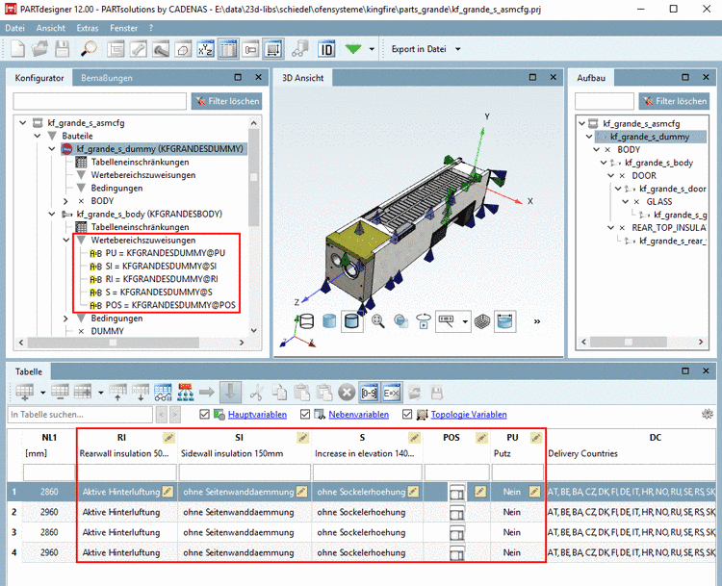Image resolution: width=722 pixels, height=586 pixels.
Task: Select tree row PU = KFGRANDESDUMMY@PU
Action: 159,253
